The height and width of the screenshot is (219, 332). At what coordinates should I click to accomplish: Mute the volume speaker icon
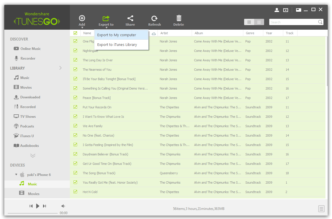click(63, 206)
